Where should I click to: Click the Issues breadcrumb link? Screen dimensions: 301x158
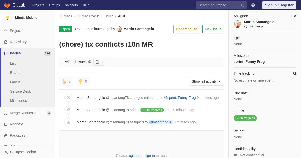[x=109, y=16]
